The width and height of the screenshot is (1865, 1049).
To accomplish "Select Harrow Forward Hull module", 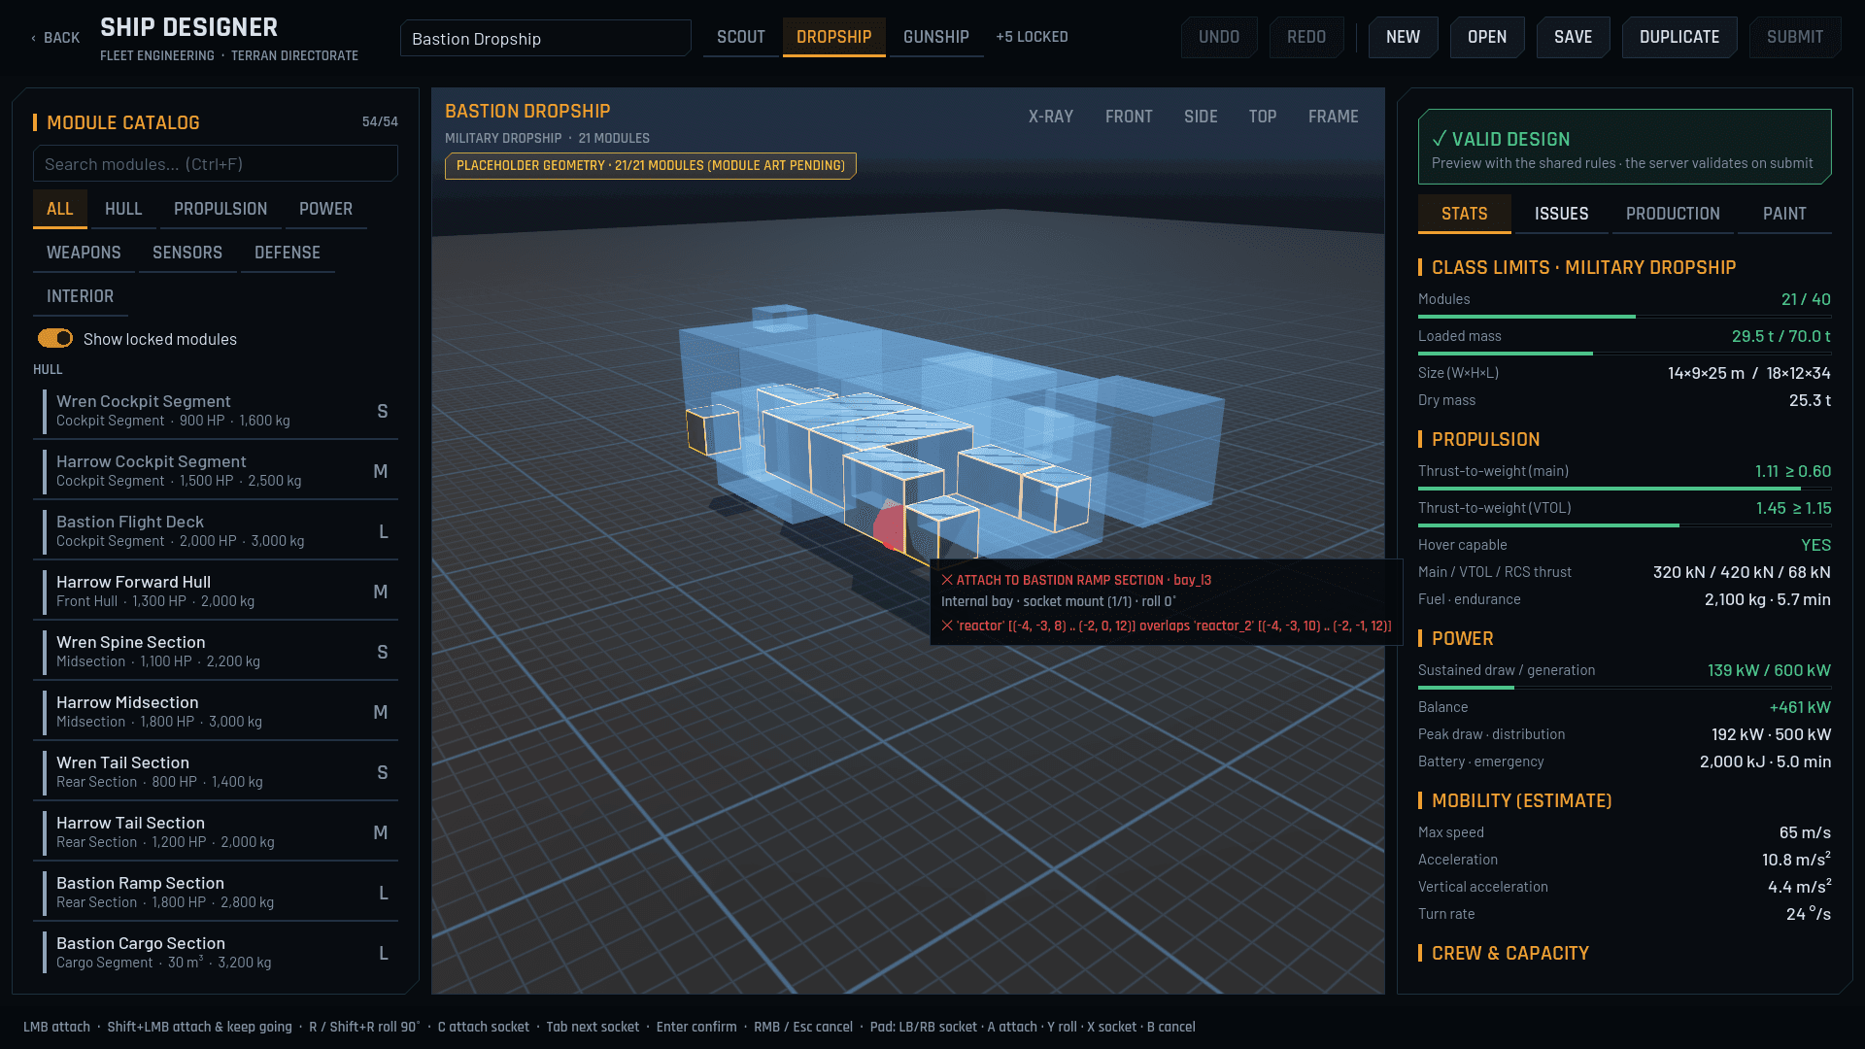I will (x=216, y=592).
